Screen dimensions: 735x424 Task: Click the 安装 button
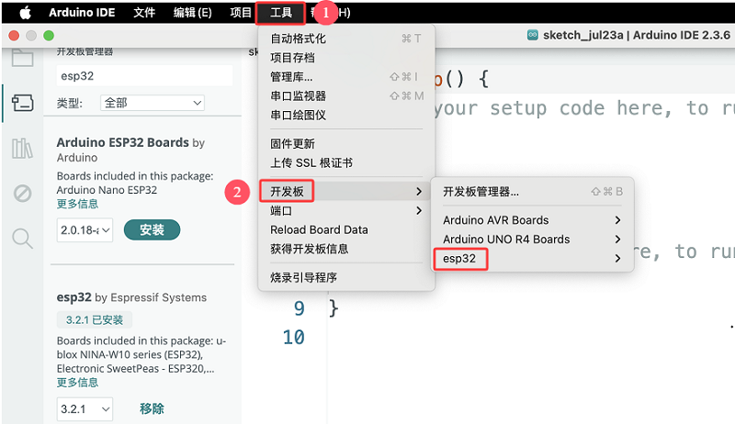point(152,229)
